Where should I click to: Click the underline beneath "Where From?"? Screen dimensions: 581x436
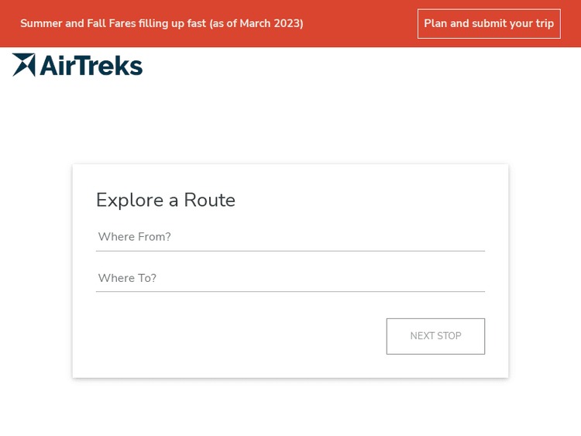(x=290, y=251)
